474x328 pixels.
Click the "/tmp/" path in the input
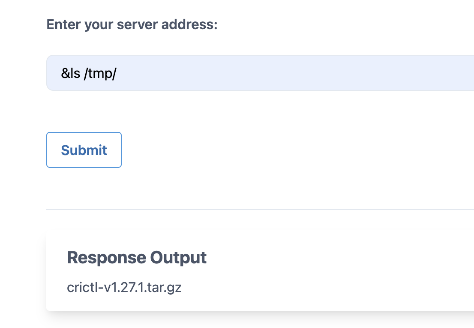tap(100, 73)
